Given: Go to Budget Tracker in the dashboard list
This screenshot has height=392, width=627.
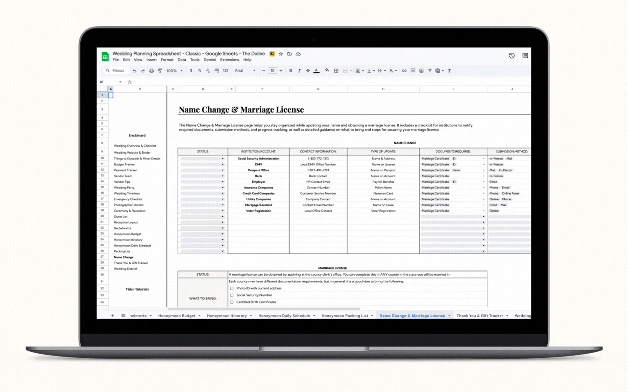Looking at the screenshot, I should [124, 165].
